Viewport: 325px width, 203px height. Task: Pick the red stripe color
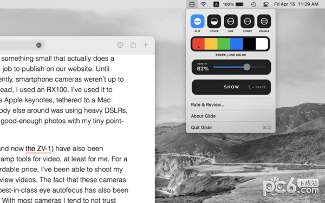point(198,44)
